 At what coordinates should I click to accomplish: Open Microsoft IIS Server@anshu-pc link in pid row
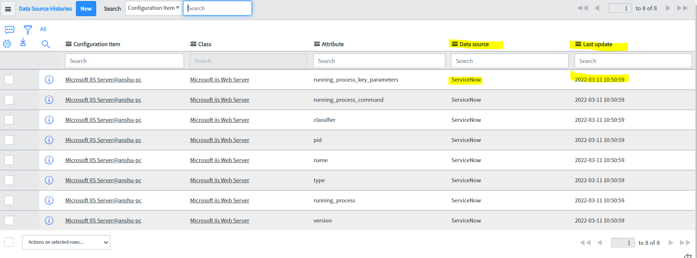point(103,140)
